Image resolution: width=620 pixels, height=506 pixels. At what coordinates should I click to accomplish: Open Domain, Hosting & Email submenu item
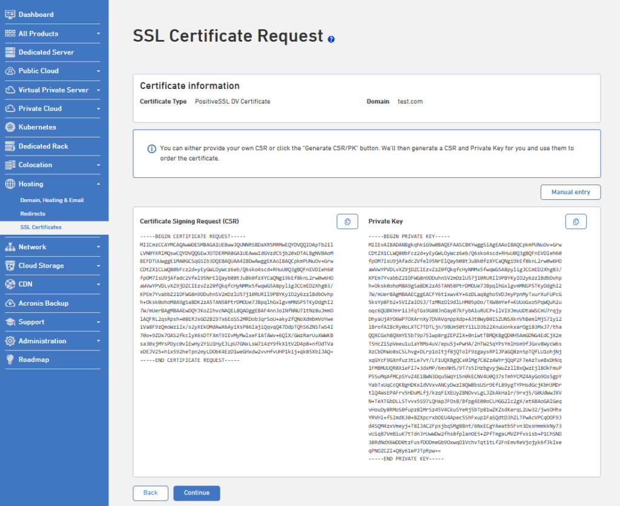click(52, 200)
